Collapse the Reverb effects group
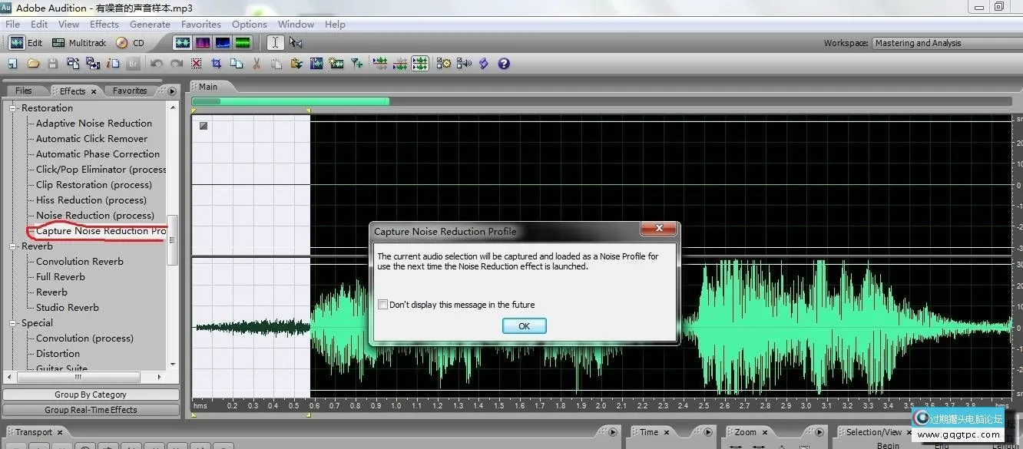The width and height of the screenshot is (1023, 449). click(13, 246)
